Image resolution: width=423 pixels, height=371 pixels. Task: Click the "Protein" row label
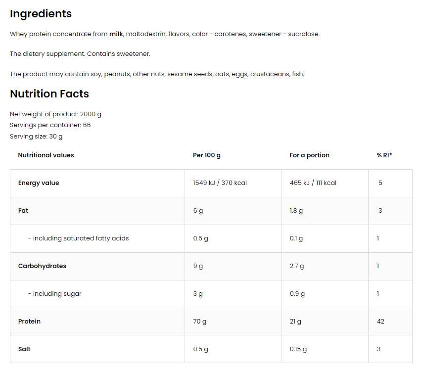[x=30, y=322]
